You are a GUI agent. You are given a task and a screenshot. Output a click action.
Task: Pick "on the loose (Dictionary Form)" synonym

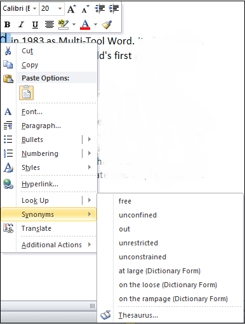[168, 285]
